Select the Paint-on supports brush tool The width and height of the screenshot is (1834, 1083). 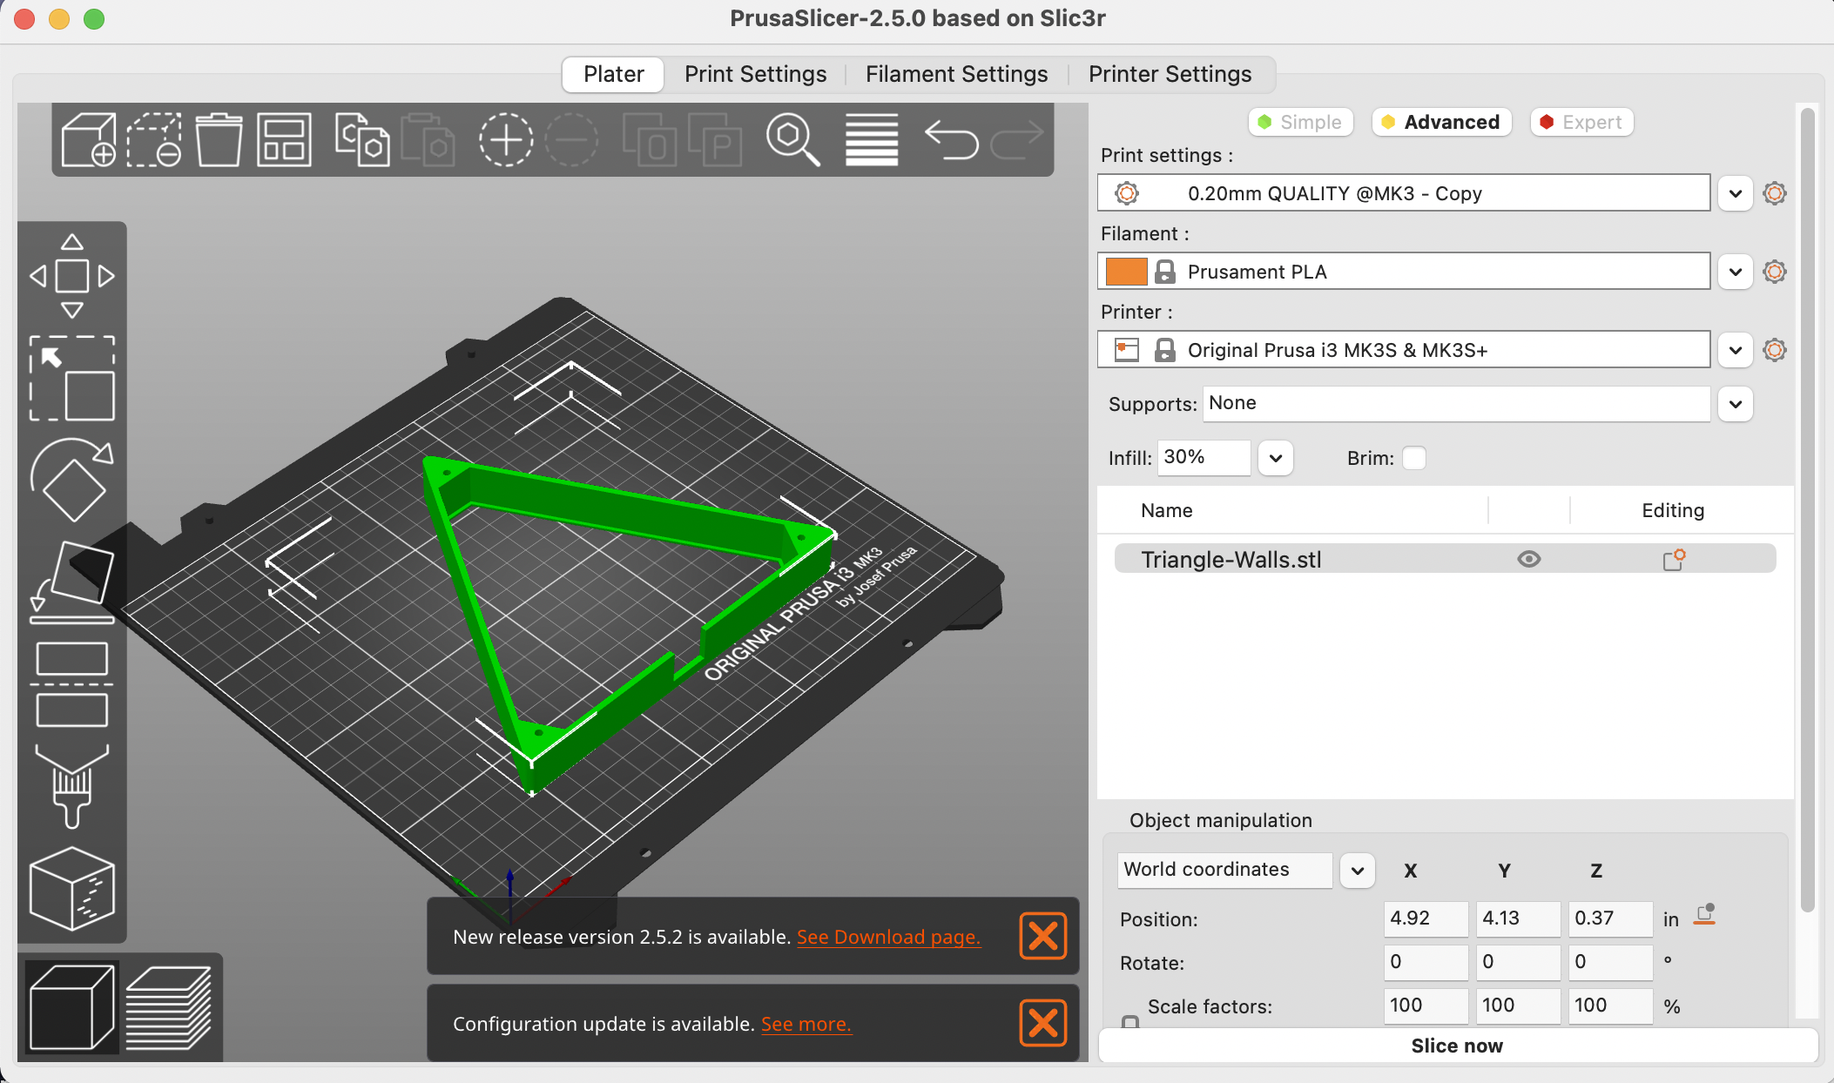tap(72, 785)
